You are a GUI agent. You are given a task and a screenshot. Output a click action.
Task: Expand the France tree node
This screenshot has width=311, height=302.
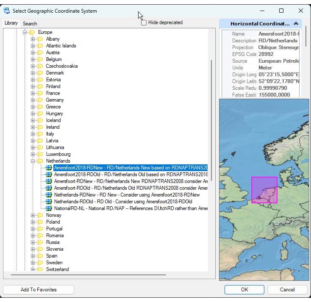tap(33, 93)
